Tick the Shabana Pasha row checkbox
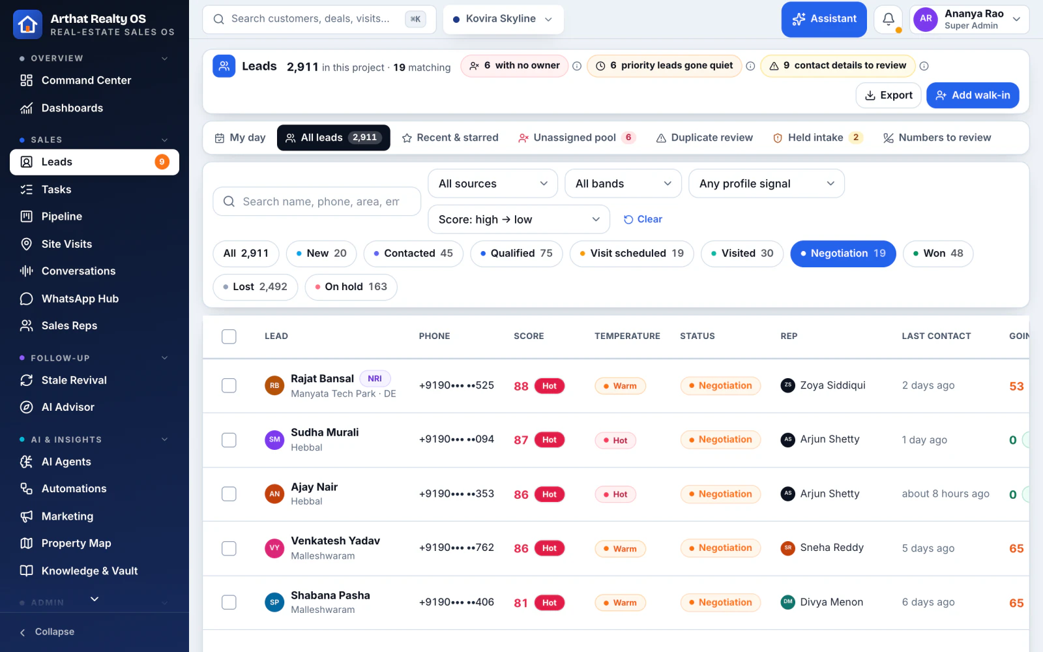 pyautogui.click(x=229, y=602)
